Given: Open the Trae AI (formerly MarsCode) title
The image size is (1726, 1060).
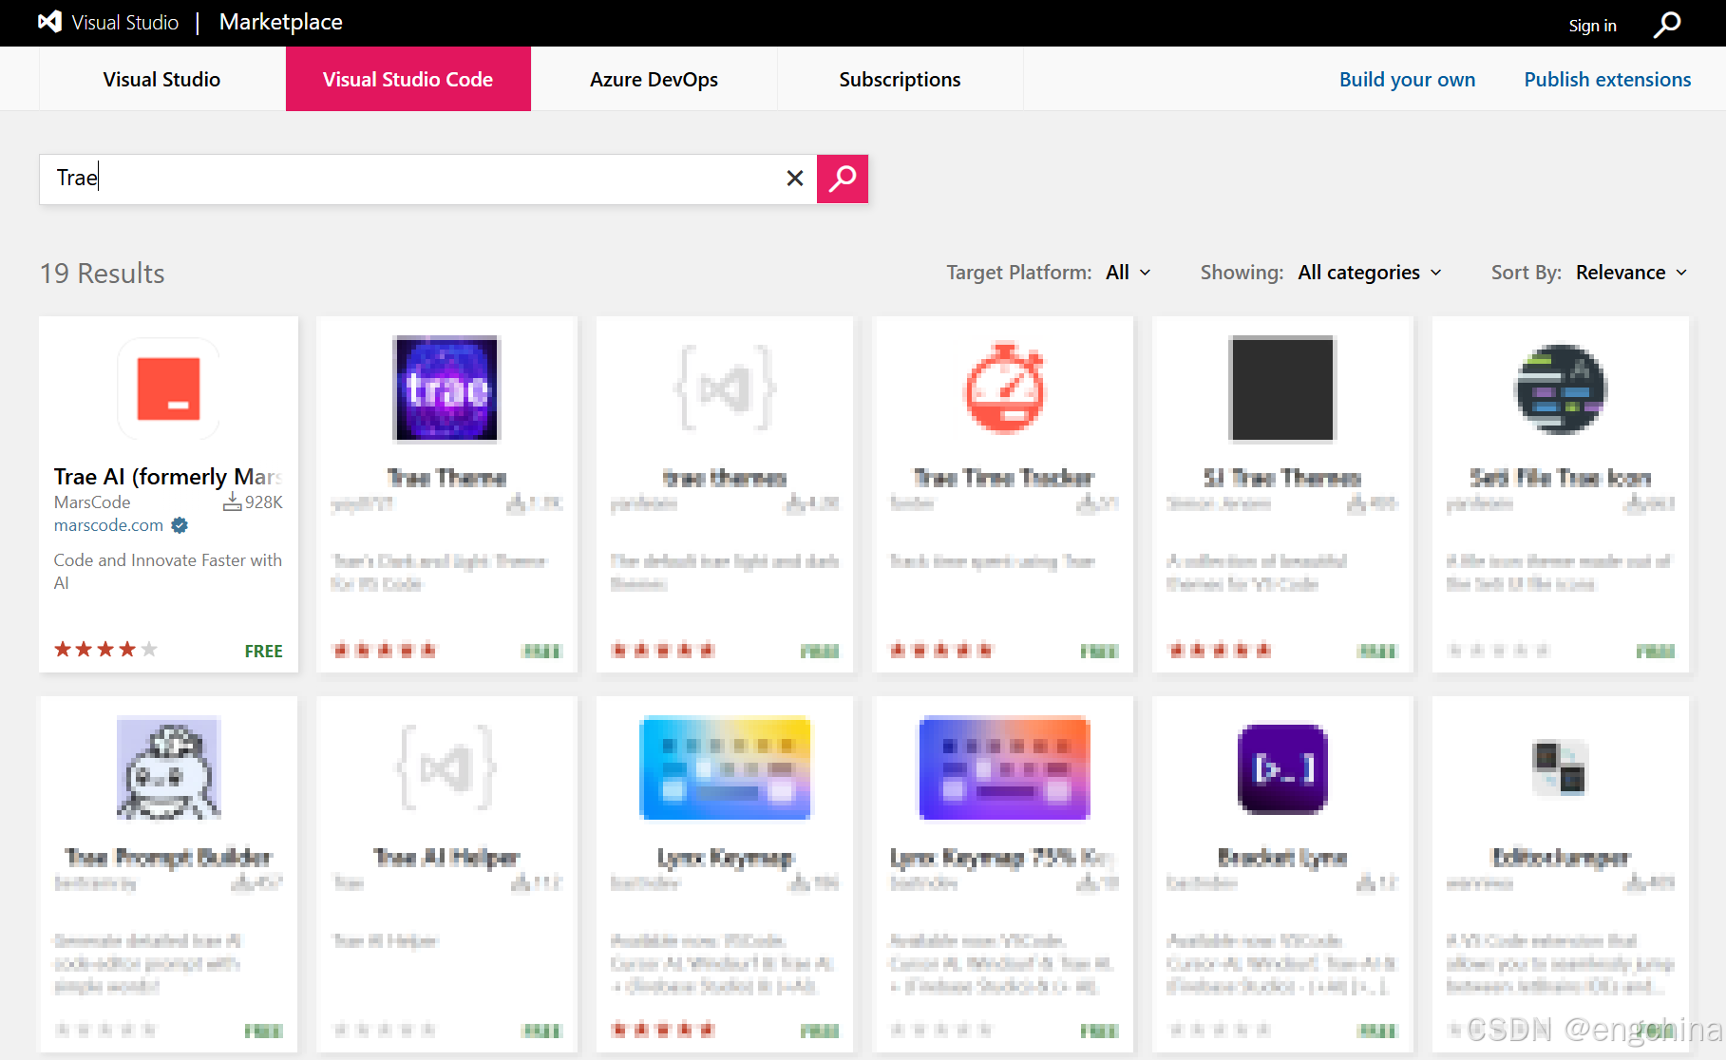Looking at the screenshot, I should click(x=168, y=476).
